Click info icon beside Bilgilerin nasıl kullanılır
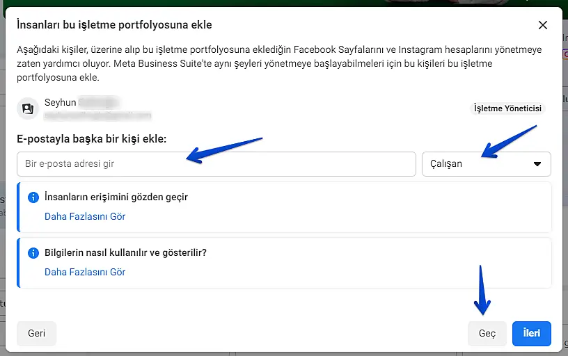This screenshot has height=356, width=568. 33,253
